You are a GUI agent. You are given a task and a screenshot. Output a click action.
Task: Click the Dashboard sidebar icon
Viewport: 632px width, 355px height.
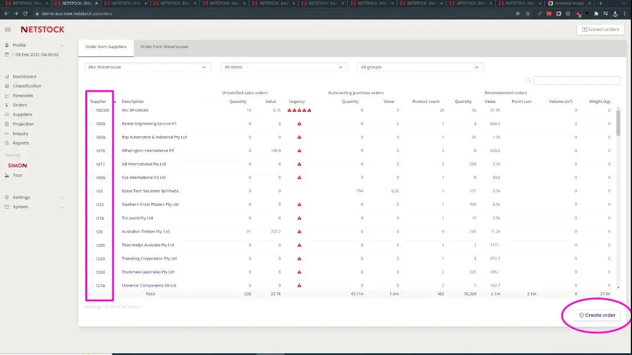point(7,76)
